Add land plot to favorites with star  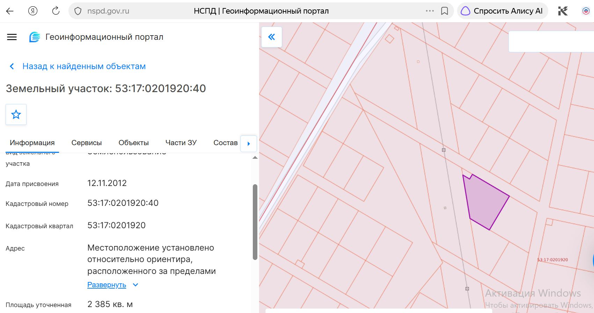[x=16, y=114]
